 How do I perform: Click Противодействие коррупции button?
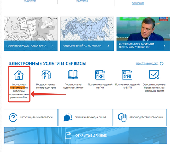(x=140, y=118)
